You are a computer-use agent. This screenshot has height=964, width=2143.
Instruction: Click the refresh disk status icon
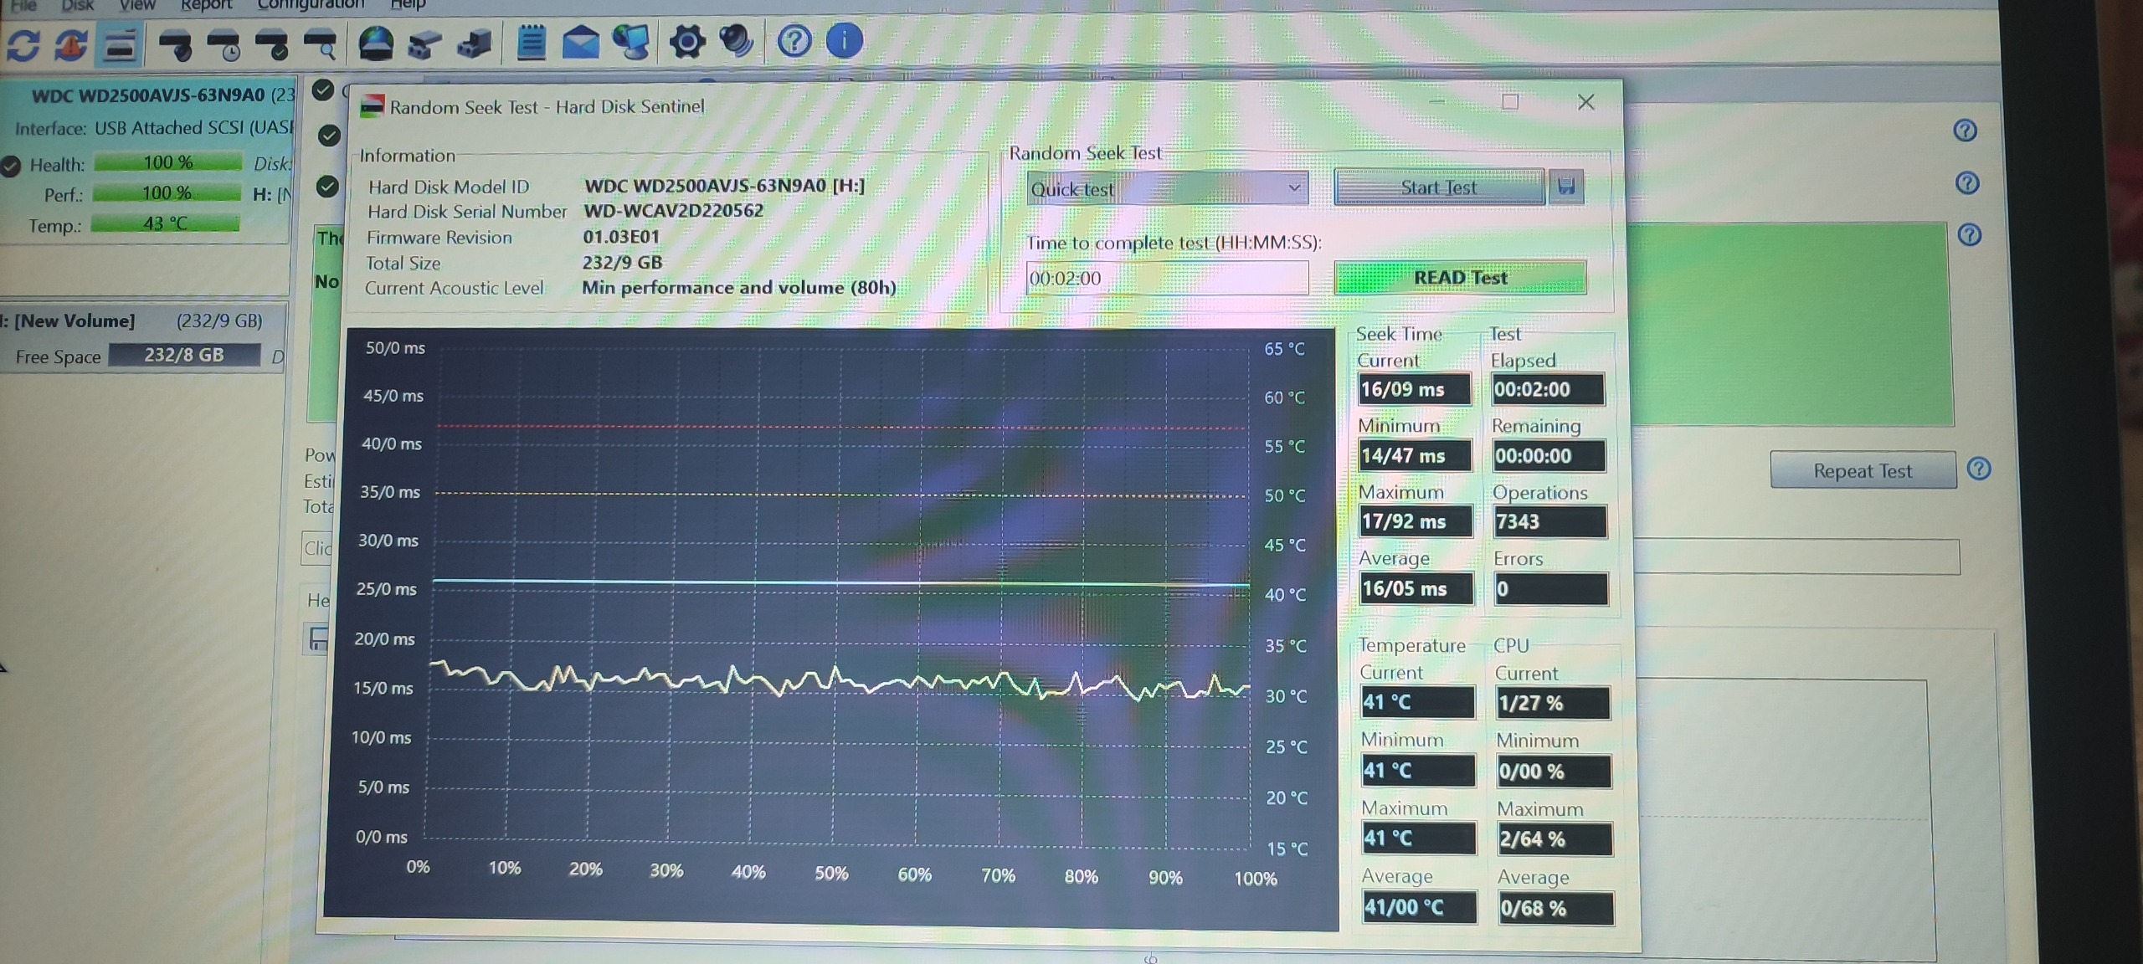[x=23, y=45]
